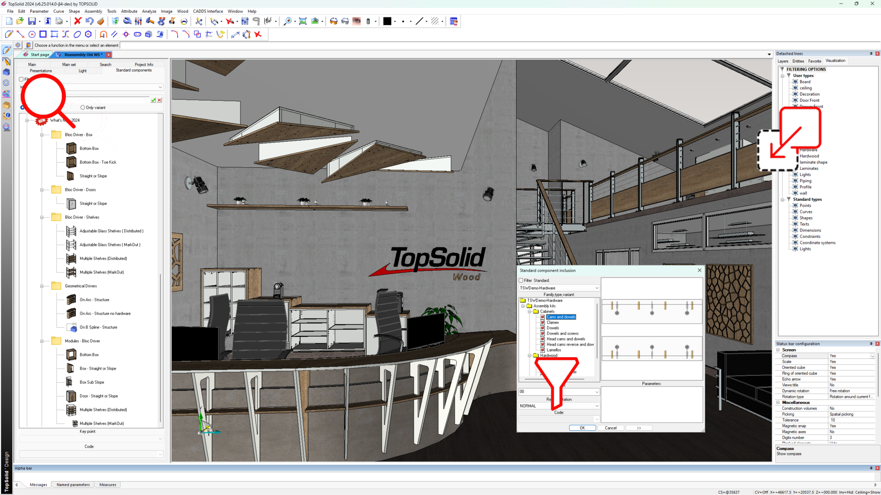
Task: Open the line style selector
Action: (419, 21)
